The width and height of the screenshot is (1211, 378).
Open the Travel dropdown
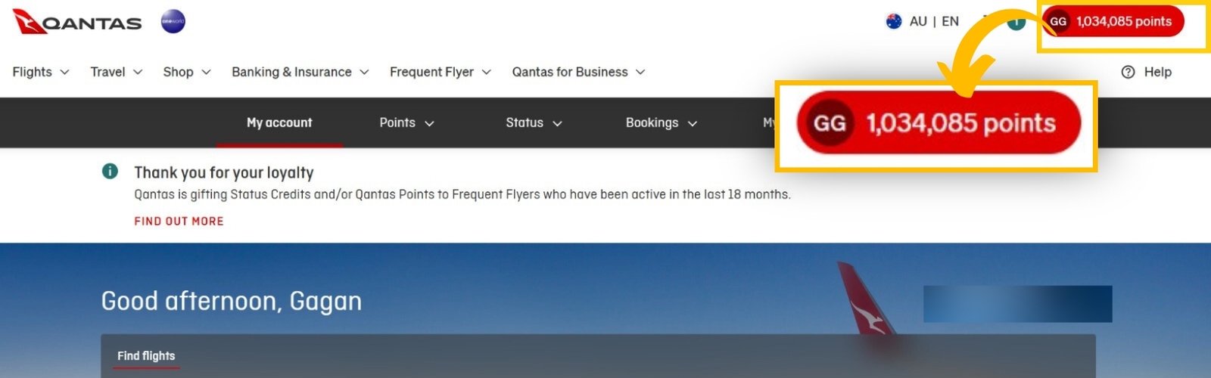pos(116,72)
